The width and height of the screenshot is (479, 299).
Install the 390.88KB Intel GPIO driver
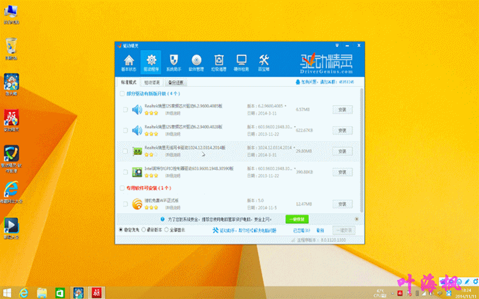(342, 172)
